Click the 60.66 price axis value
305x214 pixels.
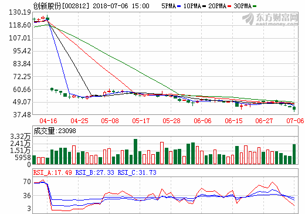22,90
